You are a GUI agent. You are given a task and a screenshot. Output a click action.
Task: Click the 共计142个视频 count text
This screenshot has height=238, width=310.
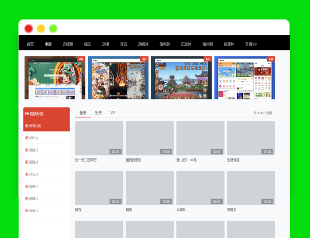[x=263, y=113]
